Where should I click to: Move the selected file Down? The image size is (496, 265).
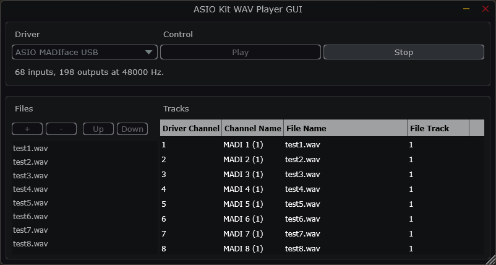(x=132, y=129)
